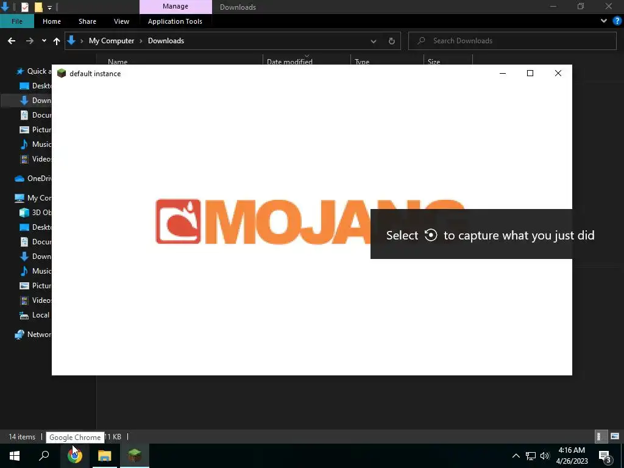The image size is (624, 468).
Task: Open volume control in system tray
Action: point(545,456)
